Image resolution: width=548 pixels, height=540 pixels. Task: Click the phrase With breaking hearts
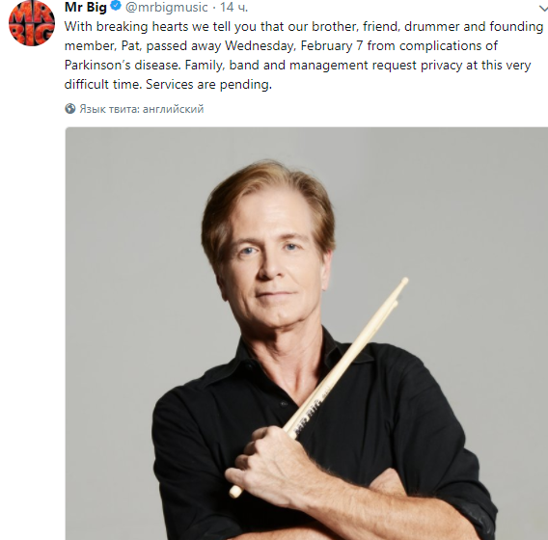pos(126,27)
